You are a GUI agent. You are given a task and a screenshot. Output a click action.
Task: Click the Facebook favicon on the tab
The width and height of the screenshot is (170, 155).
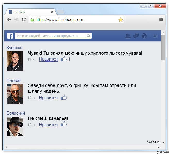pos(10,12)
